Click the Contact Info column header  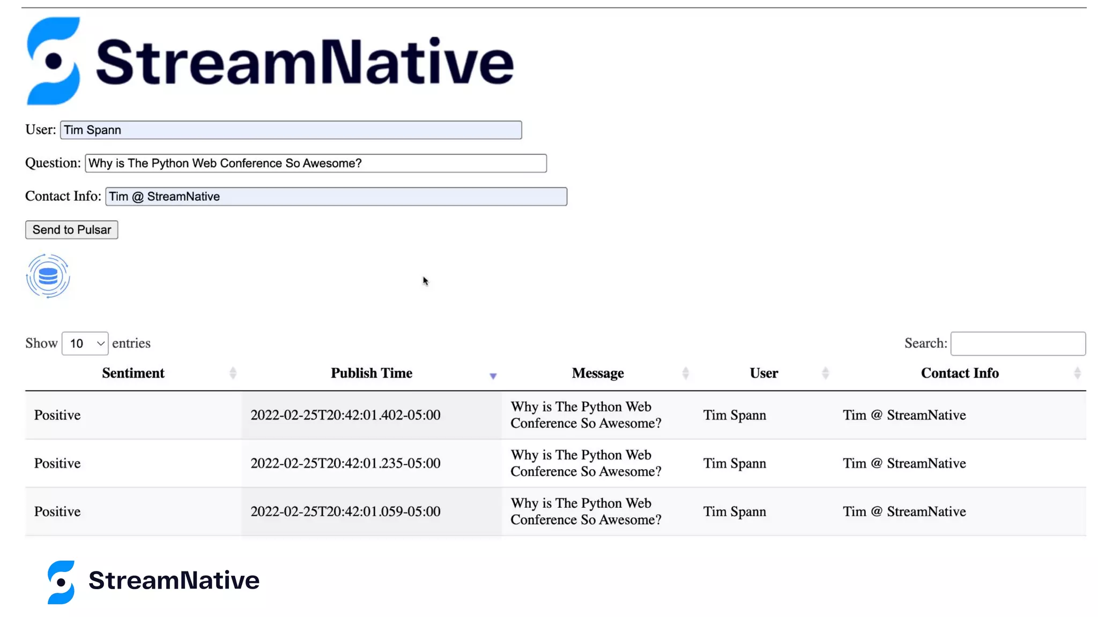[960, 373]
